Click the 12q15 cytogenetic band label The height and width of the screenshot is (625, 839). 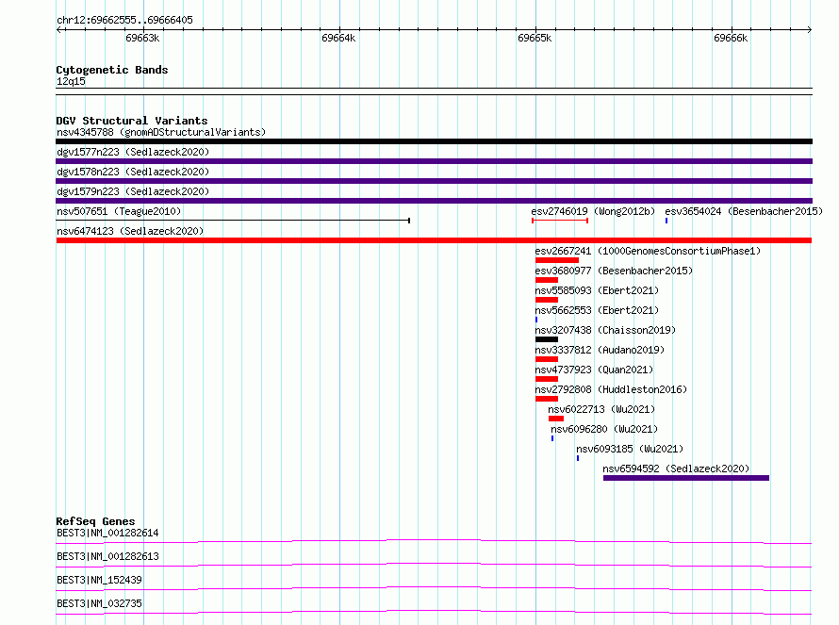[x=71, y=81]
